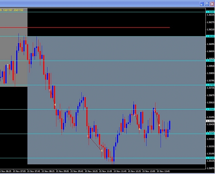The width and height of the screenshot is (215, 174).
Task: Click the 15 Nov 08:25 time label
Action: click(x=48, y=171)
